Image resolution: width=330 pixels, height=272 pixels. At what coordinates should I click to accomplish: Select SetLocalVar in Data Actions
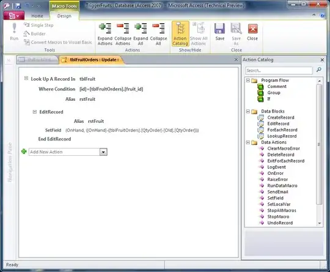click(x=279, y=204)
